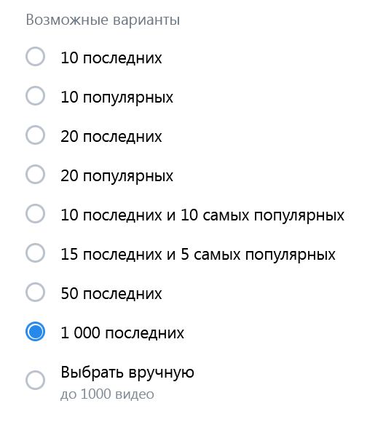
Task: Click the "до 1000 видео" hint text
Action: pos(107,394)
